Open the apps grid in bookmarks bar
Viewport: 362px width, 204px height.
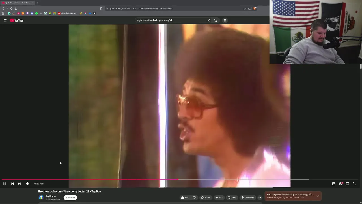pos(3,13)
